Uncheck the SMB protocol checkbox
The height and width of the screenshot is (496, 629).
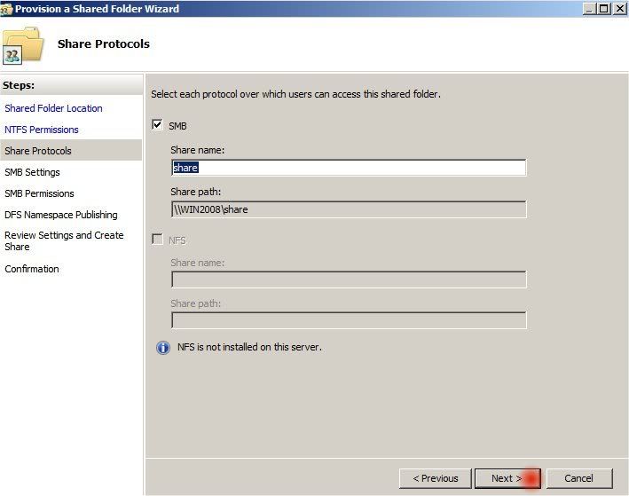point(157,125)
